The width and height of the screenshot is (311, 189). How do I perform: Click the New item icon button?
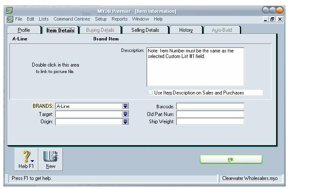[x=50, y=159]
